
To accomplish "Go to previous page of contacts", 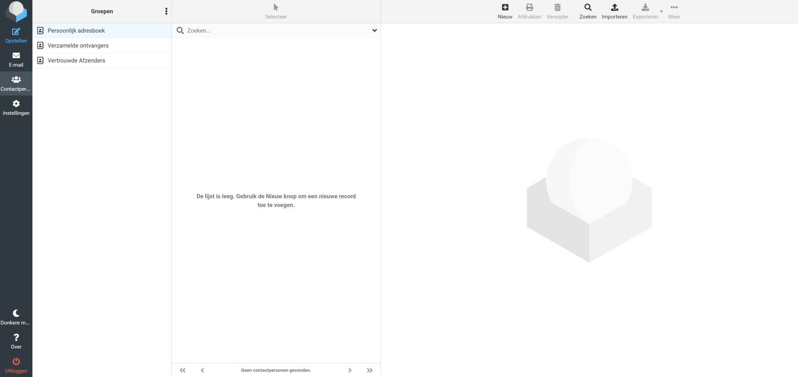I will click(202, 370).
